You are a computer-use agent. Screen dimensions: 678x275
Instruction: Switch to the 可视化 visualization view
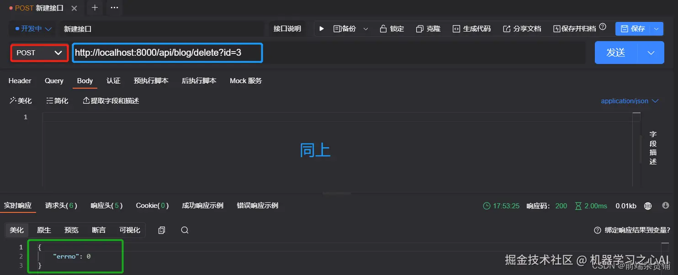coord(129,230)
